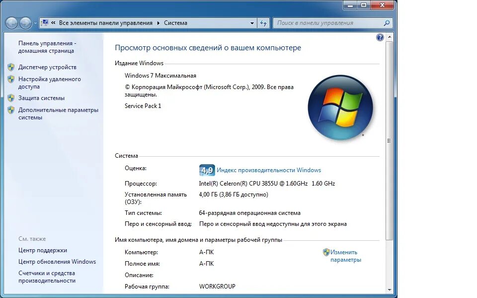The width and height of the screenshot is (477, 298).
Task: Click the Windows logo image
Action: pos(340,107)
